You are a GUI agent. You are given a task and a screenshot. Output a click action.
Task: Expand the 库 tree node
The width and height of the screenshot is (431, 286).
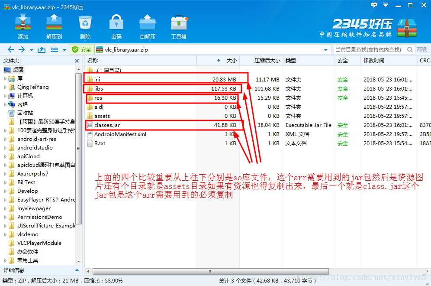click(5, 78)
